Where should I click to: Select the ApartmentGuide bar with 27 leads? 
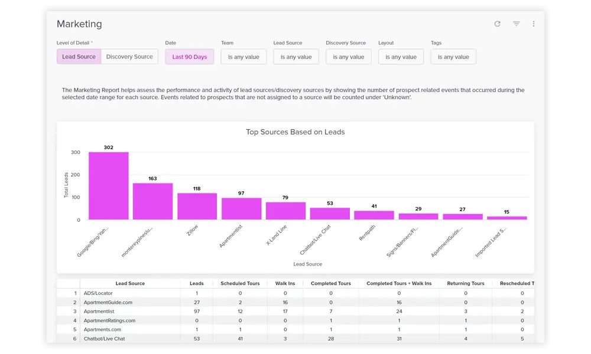(x=463, y=217)
